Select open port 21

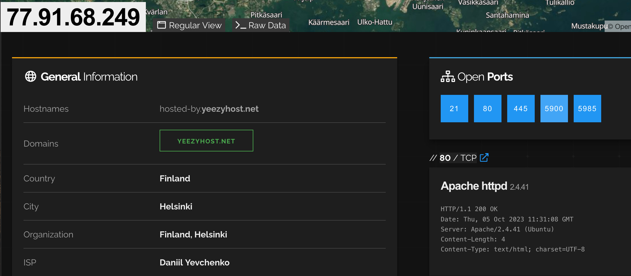(454, 109)
